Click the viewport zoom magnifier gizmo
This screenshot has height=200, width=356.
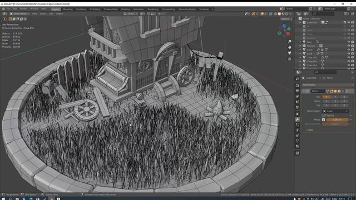290,42
